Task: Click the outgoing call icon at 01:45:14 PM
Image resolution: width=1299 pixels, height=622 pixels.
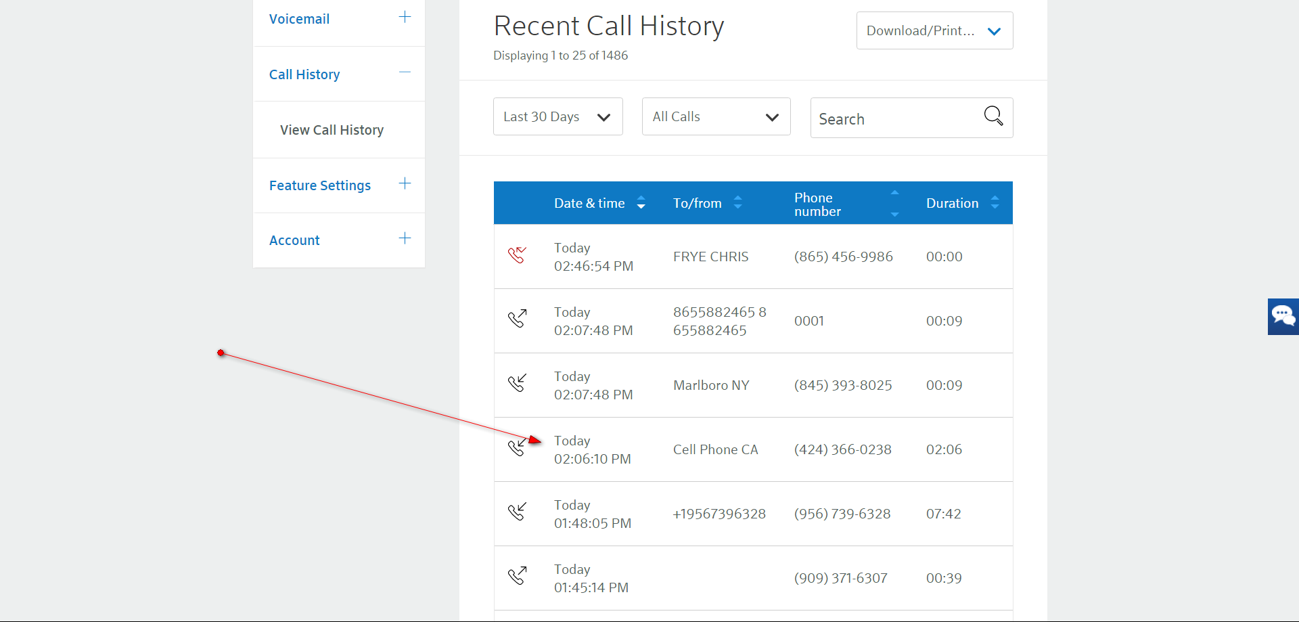Action: (x=517, y=576)
